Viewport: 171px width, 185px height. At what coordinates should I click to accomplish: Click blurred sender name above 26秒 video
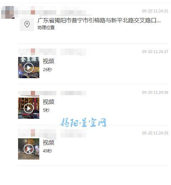point(52,52)
